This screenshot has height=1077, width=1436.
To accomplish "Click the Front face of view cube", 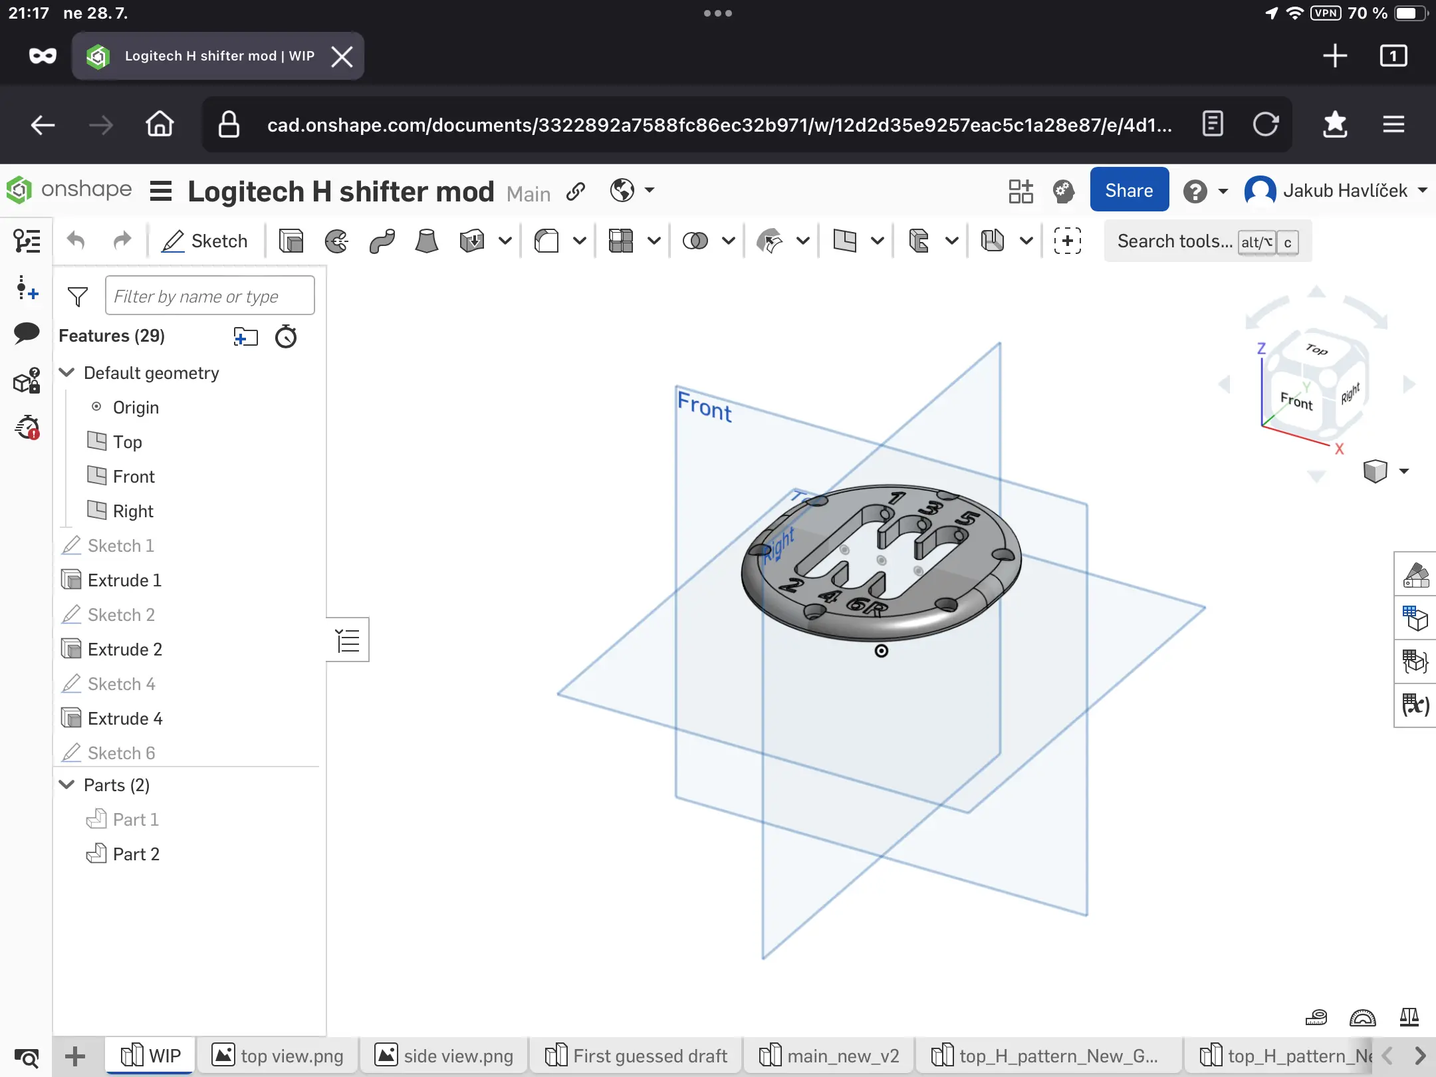I will tap(1296, 401).
